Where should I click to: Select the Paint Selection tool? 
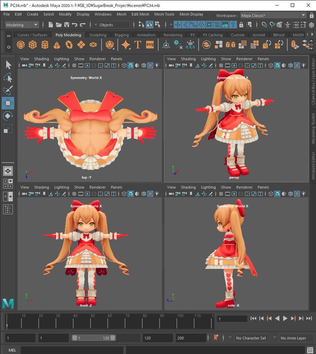[8, 90]
